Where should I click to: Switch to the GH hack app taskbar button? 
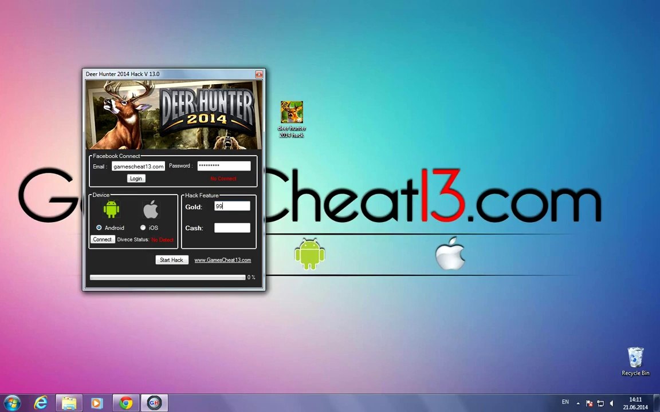[154, 403]
